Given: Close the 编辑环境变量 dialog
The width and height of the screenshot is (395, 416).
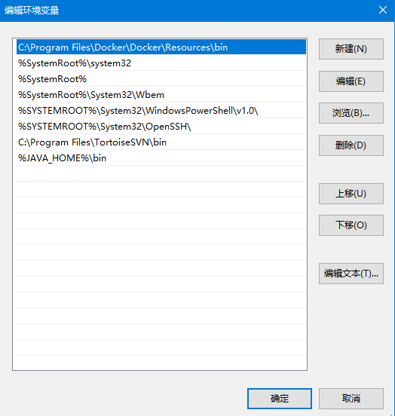Looking at the screenshot, I should [x=382, y=10].
